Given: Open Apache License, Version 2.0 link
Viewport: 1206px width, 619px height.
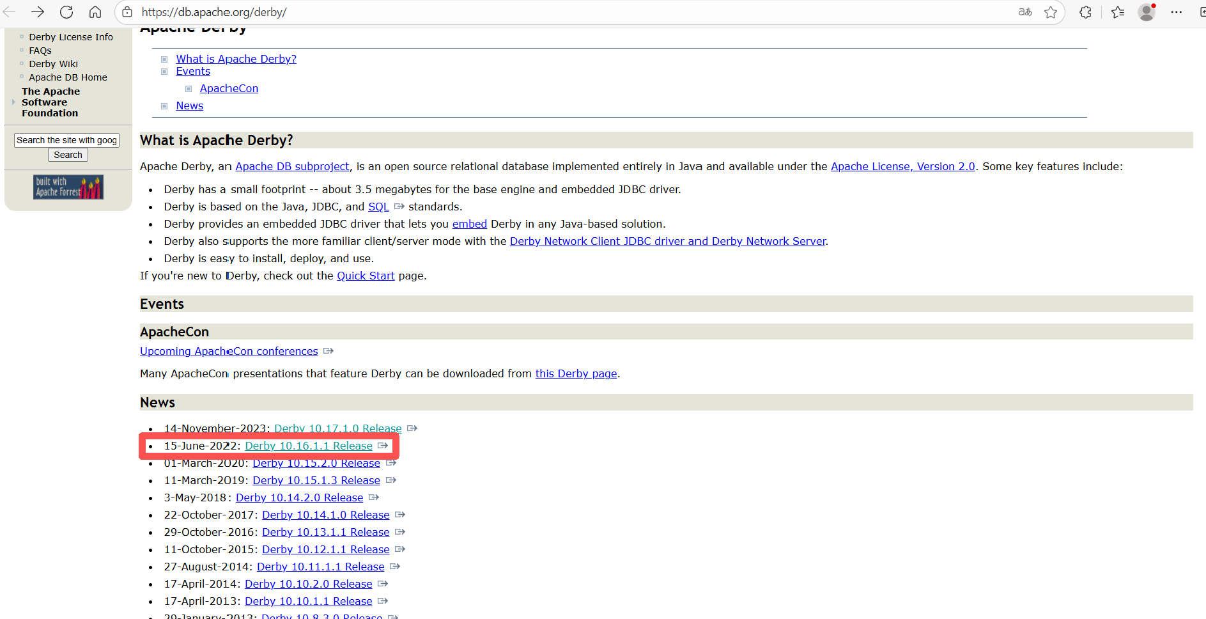Looking at the screenshot, I should point(902,166).
